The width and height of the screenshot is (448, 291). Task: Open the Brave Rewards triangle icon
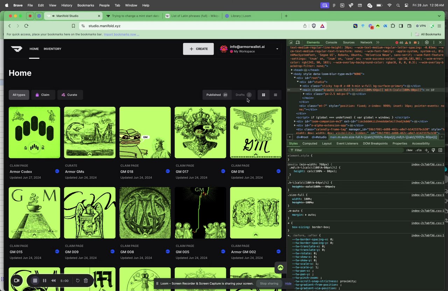(322, 26)
